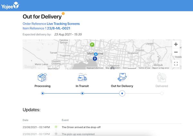The image size is (193, 136).
Task: Click the 23/08/2021 - 02:13PM timestamp
Action: pyautogui.click(x=36, y=134)
